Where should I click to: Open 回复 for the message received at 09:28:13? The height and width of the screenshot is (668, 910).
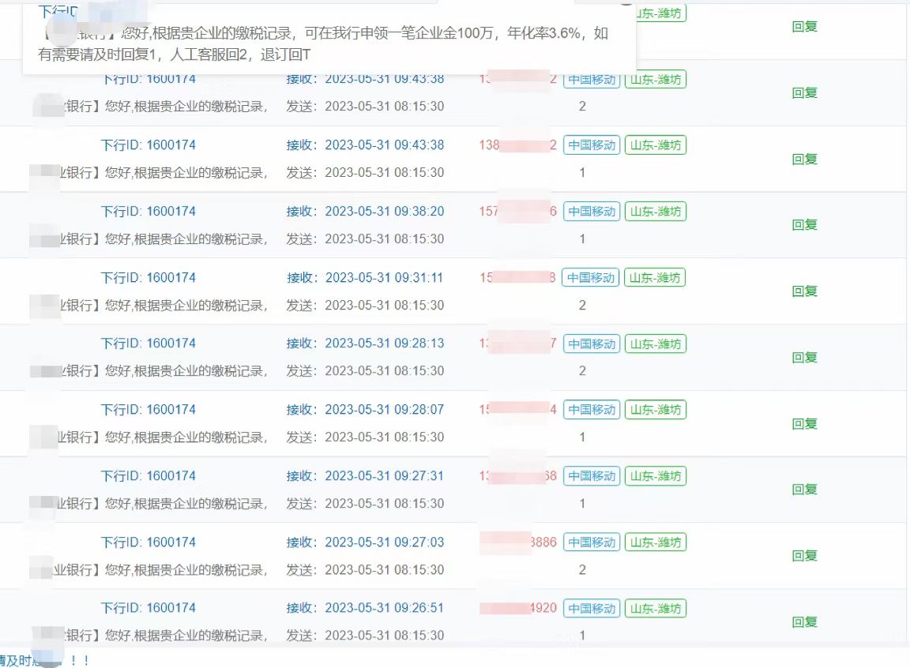click(804, 358)
